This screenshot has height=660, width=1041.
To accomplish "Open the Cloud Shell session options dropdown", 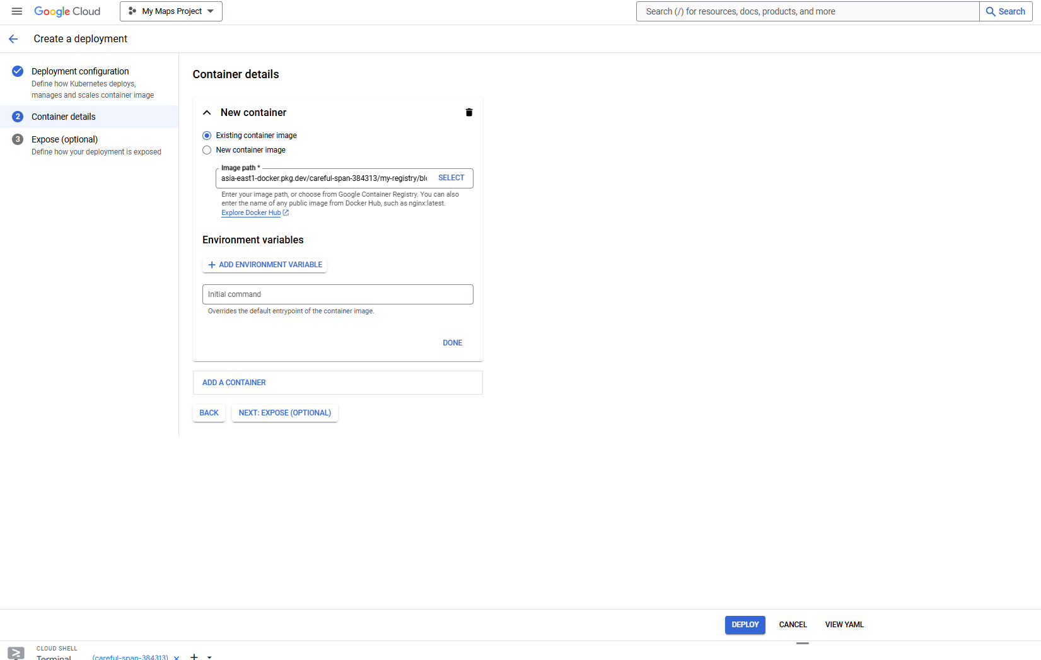I will point(209,657).
